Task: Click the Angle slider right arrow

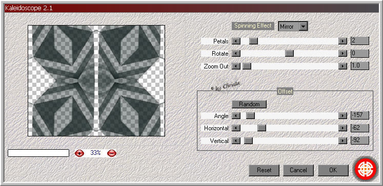Action: (342, 115)
